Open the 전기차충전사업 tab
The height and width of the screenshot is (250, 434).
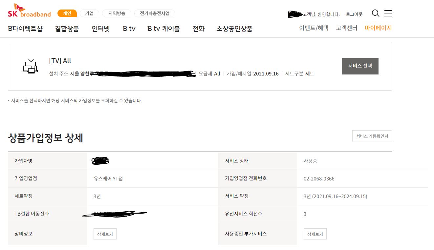[x=155, y=13]
